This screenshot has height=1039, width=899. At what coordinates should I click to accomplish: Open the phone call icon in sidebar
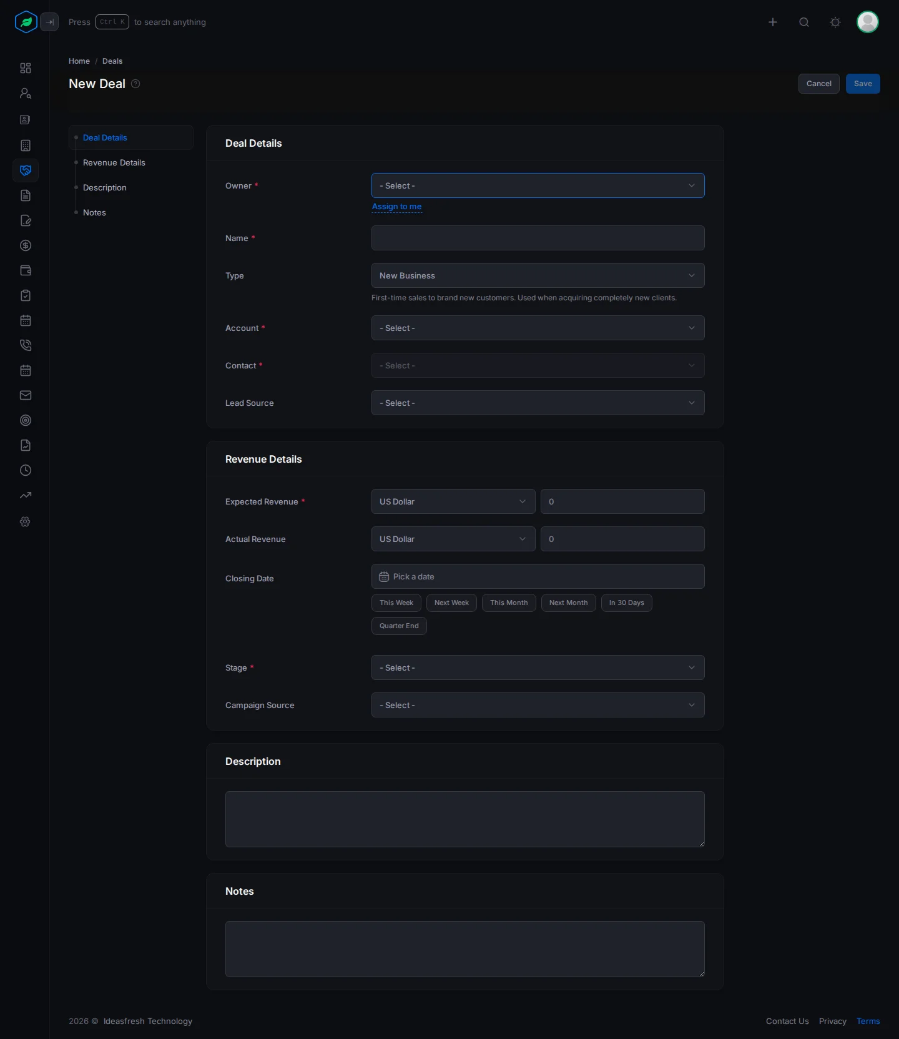click(x=26, y=345)
